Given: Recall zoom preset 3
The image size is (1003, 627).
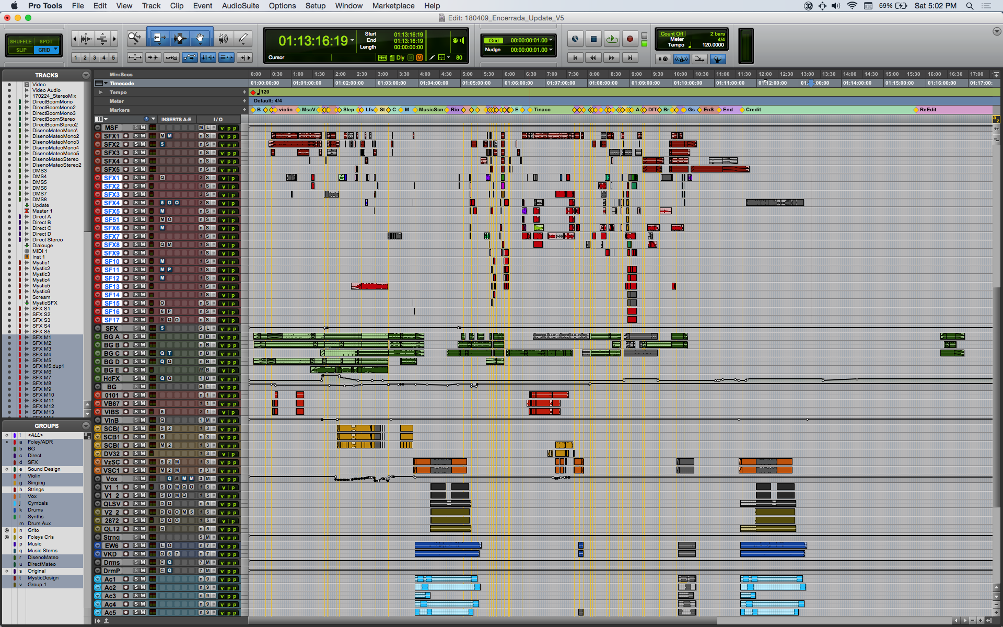Looking at the screenshot, I should [95, 57].
